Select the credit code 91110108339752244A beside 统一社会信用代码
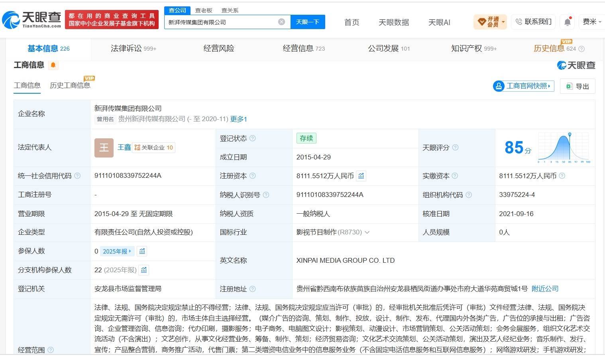Viewport: 605px width, 356px height. click(x=128, y=176)
